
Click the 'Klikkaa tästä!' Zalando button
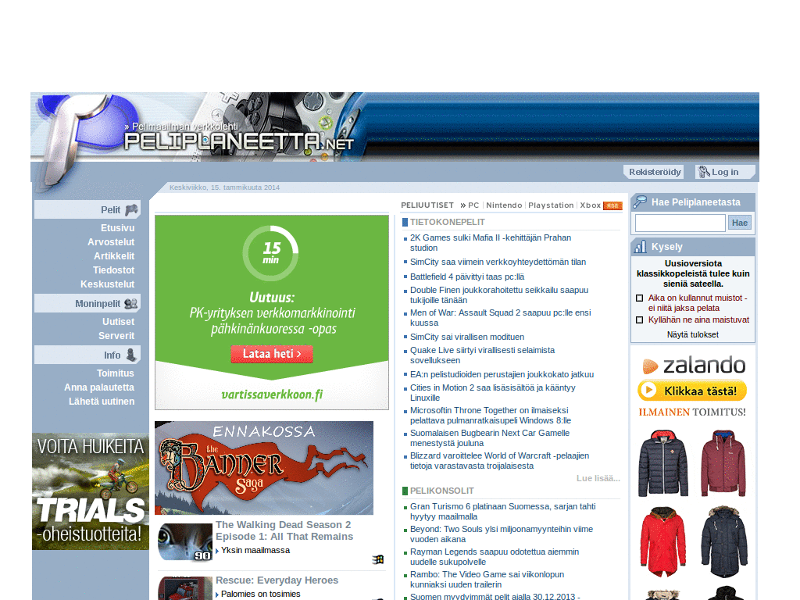click(x=692, y=391)
